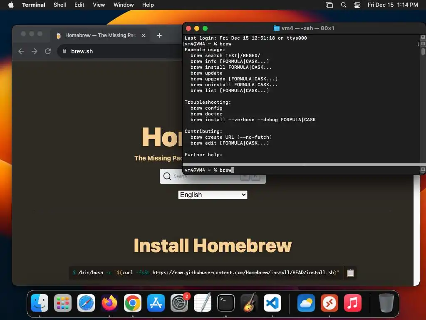Click the Homebrew page search field
Viewport: 426px width, 320px height.
[213, 176]
